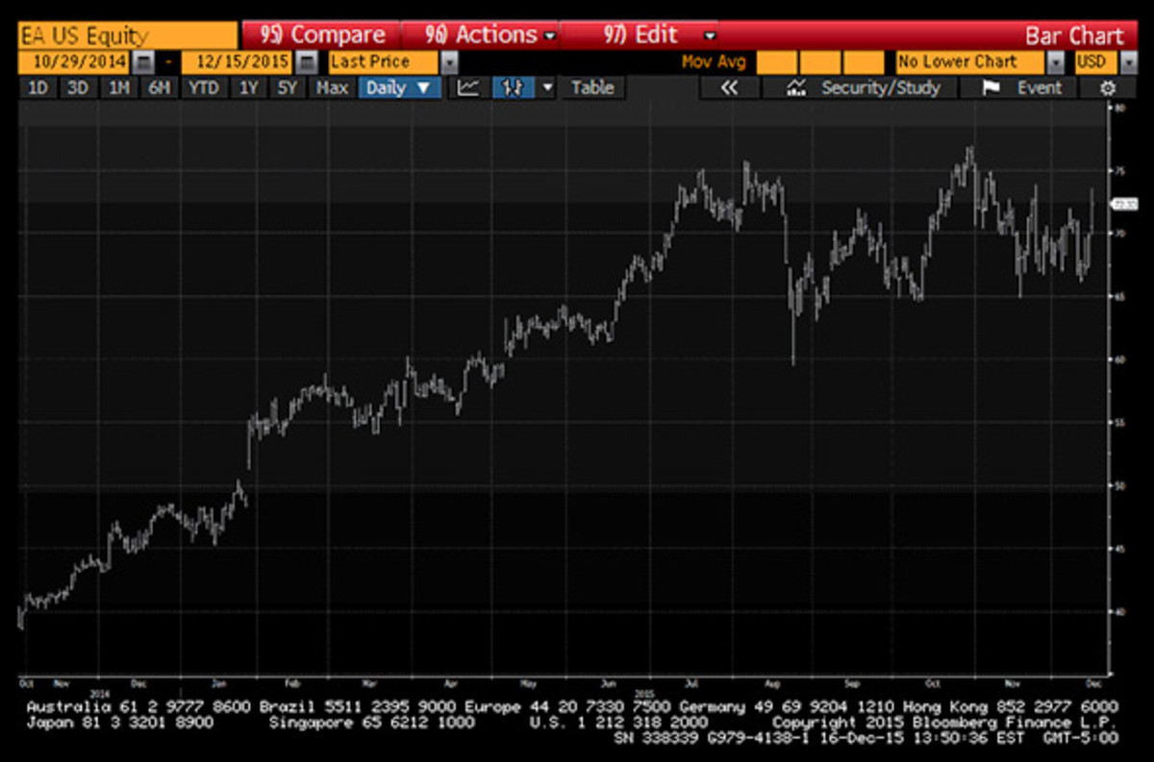Image resolution: width=1154 pixels, height=762 pixels.
Task: Open the No Lower Chart dropdown
Action: [1056, 62]
